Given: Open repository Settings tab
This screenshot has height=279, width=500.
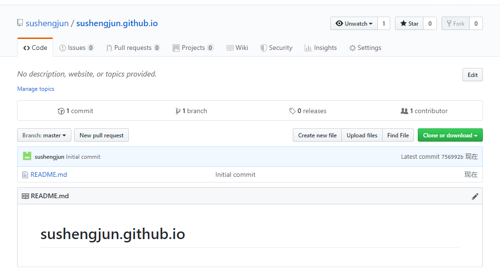Looking at the screenshot, I should point(365,48).
